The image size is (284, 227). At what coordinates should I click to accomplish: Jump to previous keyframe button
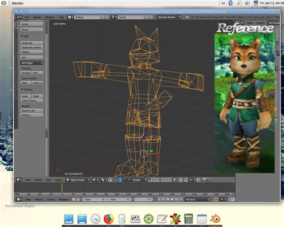coord(164,199)
